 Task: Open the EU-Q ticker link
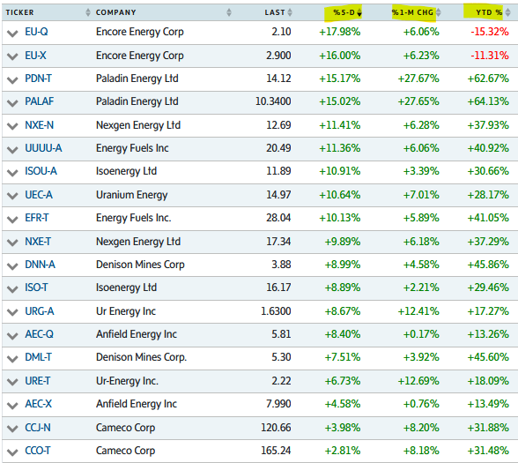[37, 32]
